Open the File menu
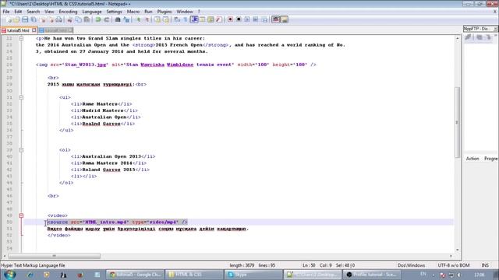The width and height of the screenshot is (499, 280). (5, 12)
